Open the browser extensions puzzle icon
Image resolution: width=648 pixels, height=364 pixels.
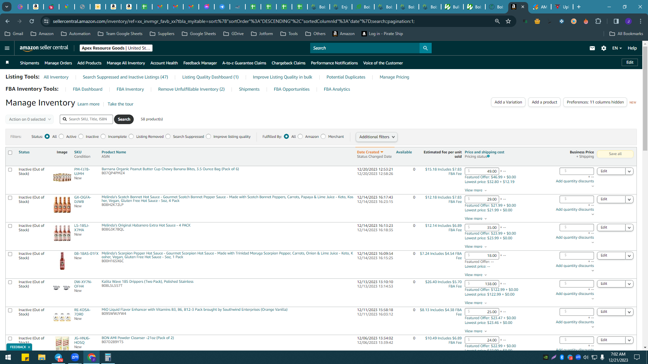click(598, 21)
